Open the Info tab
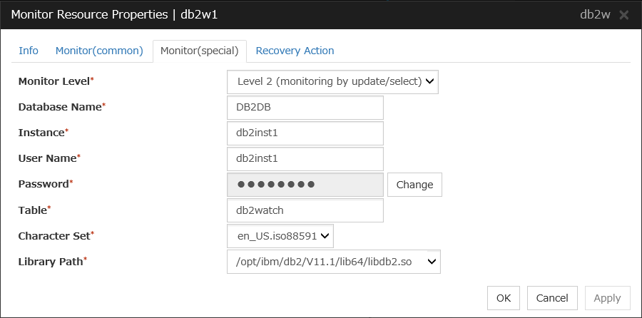642x318 pixels. (29, 51)
